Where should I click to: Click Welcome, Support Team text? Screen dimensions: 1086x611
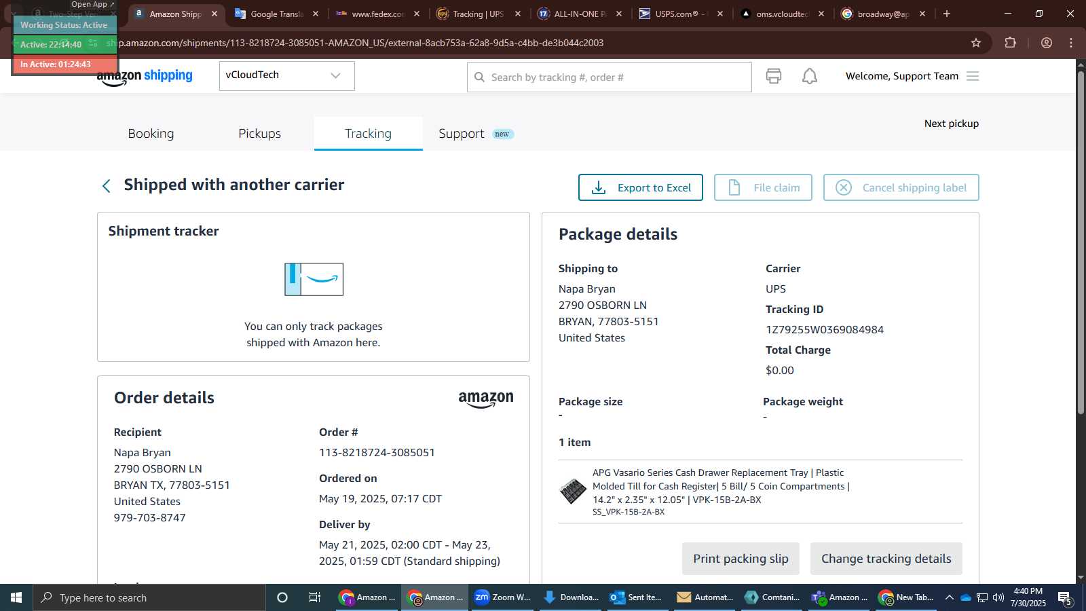pos(902,76)
